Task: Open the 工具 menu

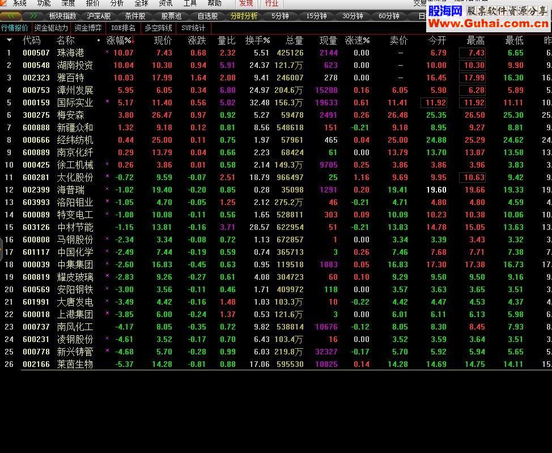Action: click(x=190, y=3)
